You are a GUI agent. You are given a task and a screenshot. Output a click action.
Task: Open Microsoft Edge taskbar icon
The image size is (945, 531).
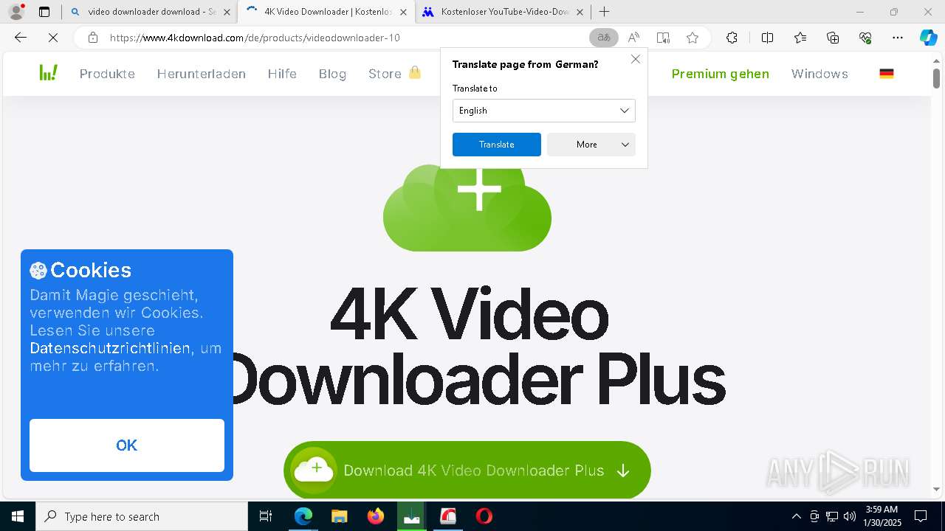tap(303, 516)
